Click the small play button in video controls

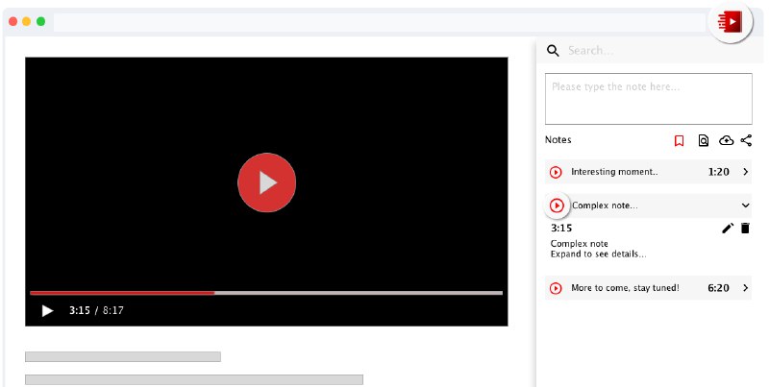pyautogui.click(x=47, y=310)
